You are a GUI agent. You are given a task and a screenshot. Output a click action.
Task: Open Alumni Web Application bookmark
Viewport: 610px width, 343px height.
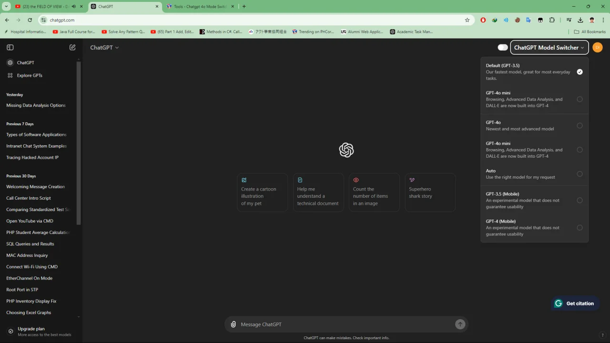point(362,32)
